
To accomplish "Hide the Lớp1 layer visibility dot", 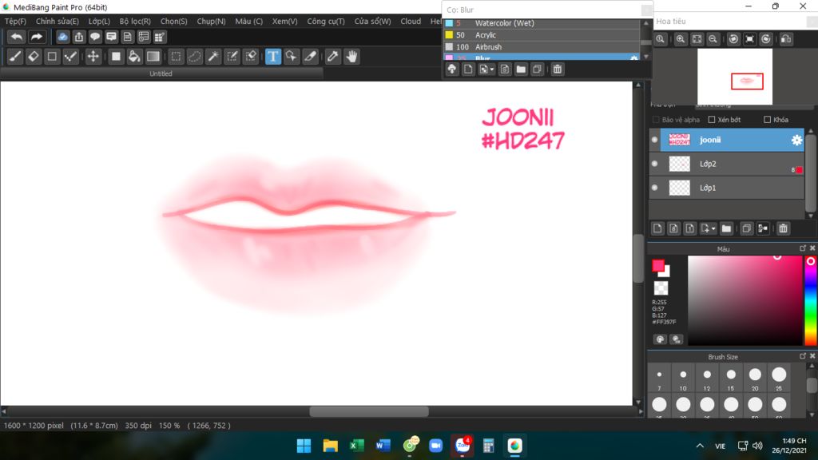I will (x=655, y=188).
